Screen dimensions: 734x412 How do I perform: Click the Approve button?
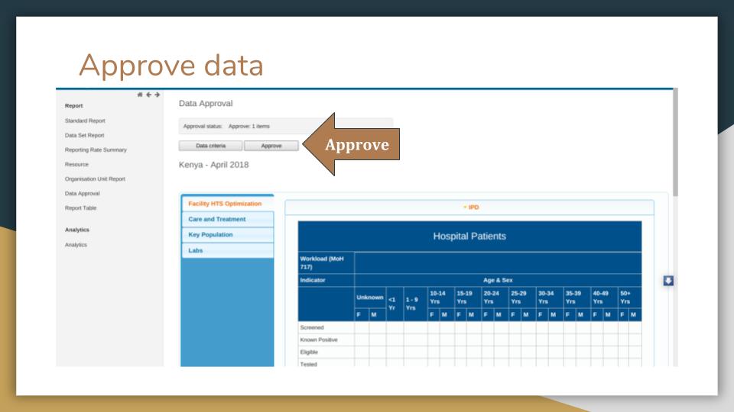(x=271, y=146)
